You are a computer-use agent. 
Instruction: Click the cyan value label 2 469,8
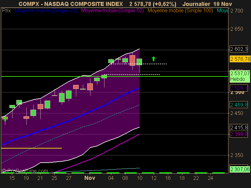(239, 105)
